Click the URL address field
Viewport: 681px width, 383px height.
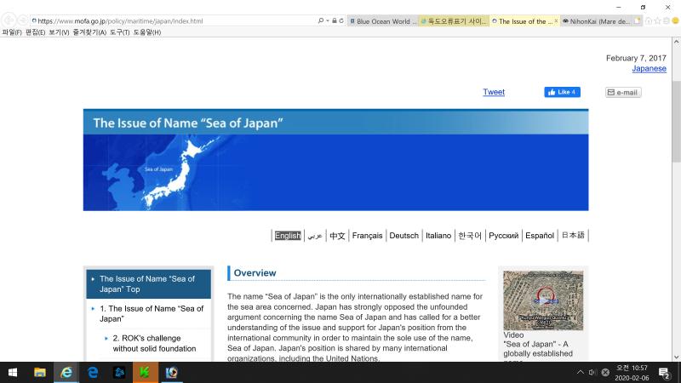click(x=170, y=20)
